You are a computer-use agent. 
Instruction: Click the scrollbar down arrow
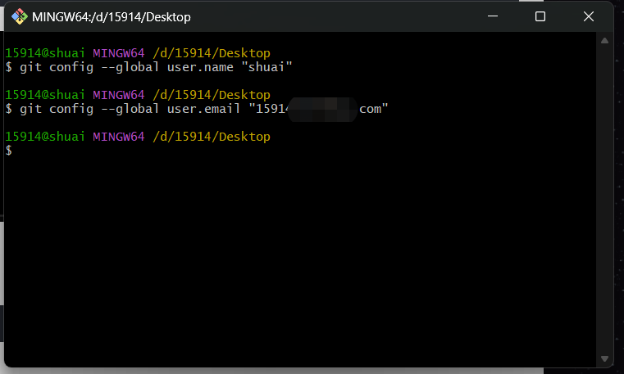[607, 358]
